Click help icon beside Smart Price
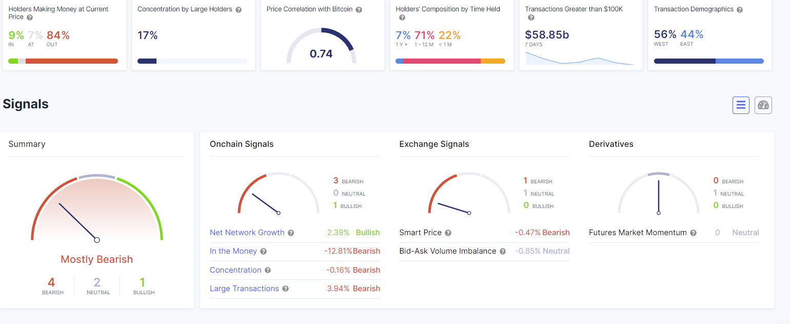Viewport: 790px width, 324px height. click(448, 233)
